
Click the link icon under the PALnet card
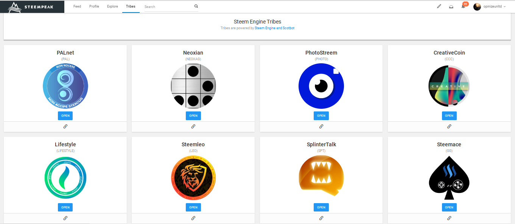pyautogui.click(x=65, y=126)
